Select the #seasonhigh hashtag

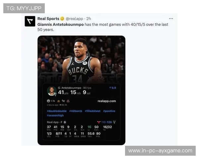55,115
